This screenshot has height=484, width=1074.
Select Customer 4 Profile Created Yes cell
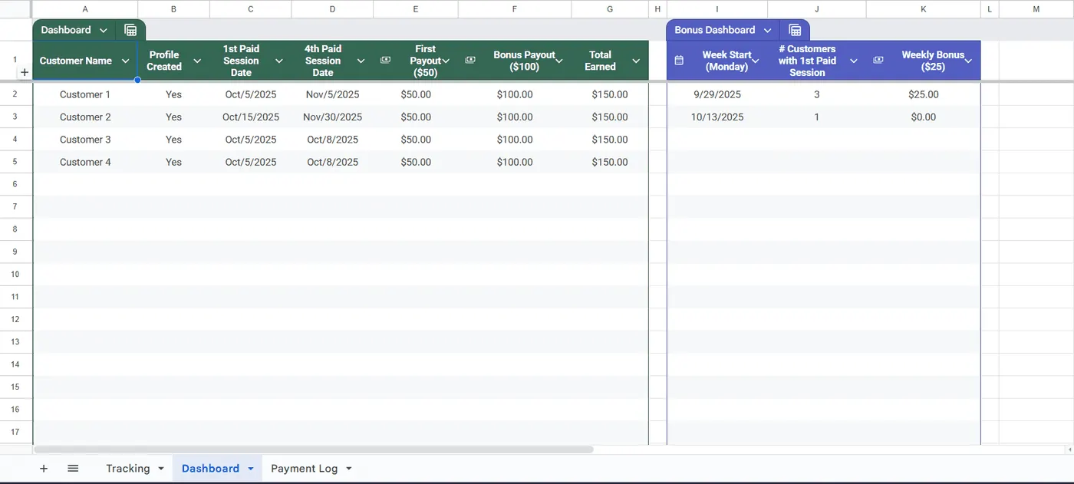(174, 162)
